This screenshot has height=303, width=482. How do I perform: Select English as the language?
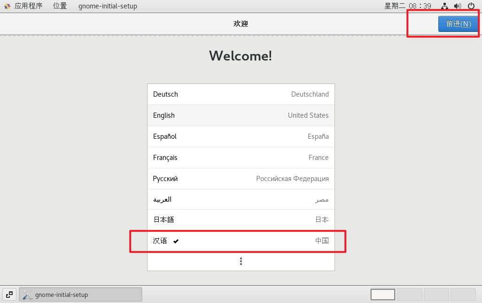click(241, 115)
